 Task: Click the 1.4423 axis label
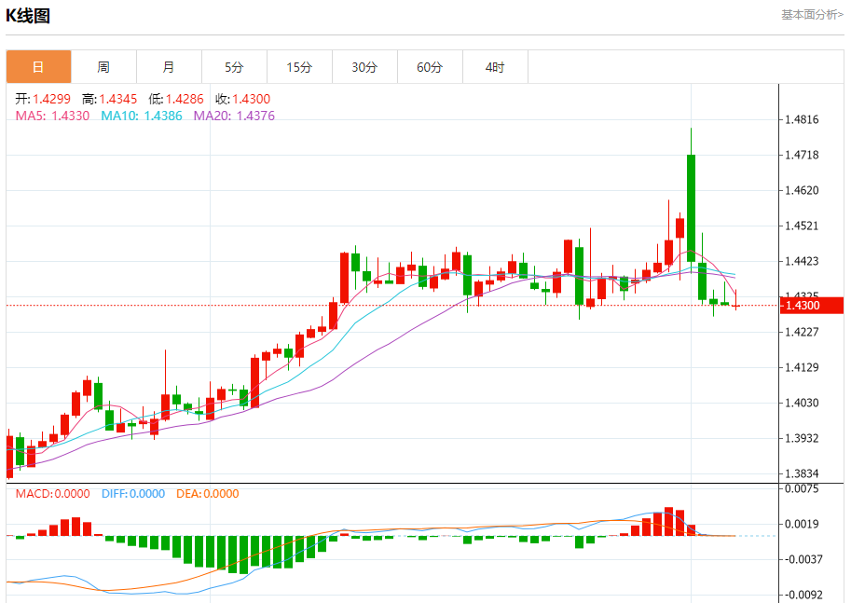click(x=803, y=261)
